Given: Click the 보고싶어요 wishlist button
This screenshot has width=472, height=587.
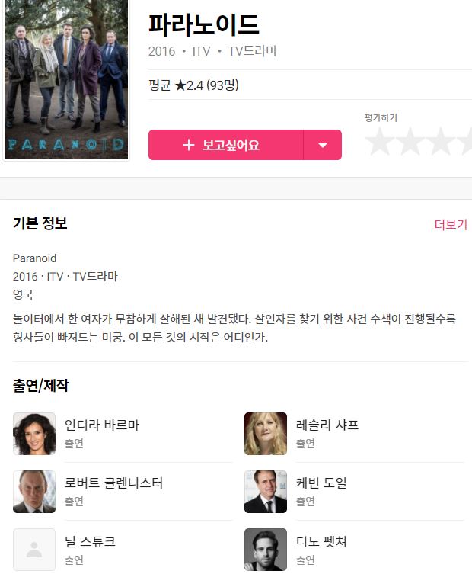Looking at the screenshot, I should [x=226, y=145].
